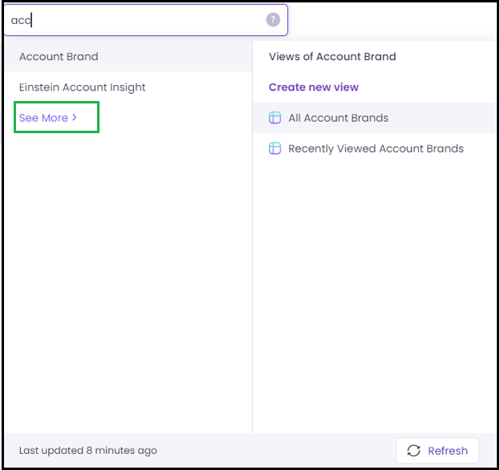The image size is (500, 470).
Task: Click the typed acc text in search box
Action: [x=21, y=20]
